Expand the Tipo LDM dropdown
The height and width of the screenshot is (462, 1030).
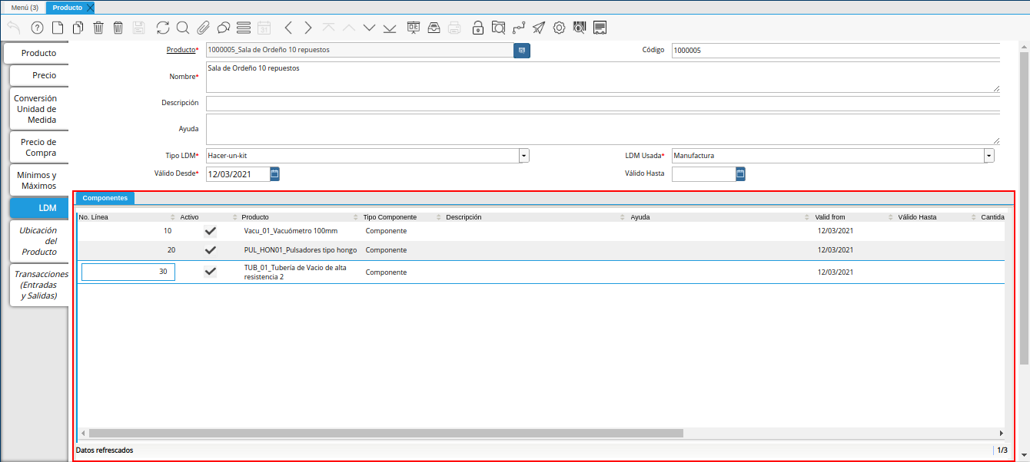tap(524, 156)
